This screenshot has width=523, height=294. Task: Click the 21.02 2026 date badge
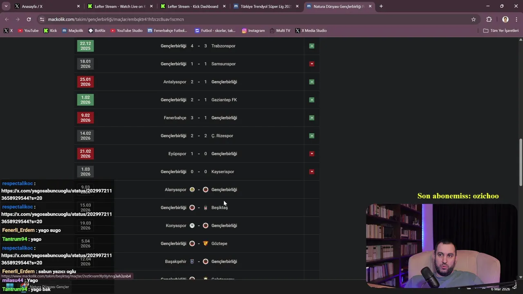tap(85, 154)
